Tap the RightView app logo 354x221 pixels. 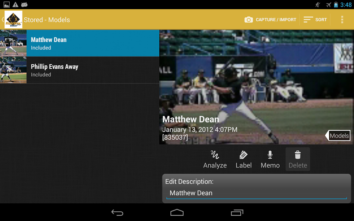(13, 19)
